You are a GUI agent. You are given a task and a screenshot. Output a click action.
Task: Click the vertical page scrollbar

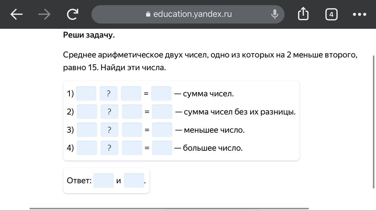[374, 121]
